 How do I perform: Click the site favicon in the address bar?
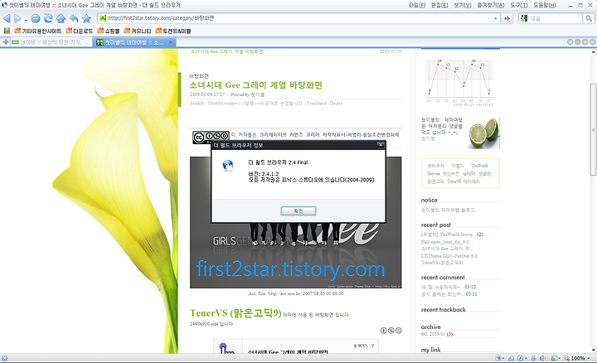click(x=103, y=18)
